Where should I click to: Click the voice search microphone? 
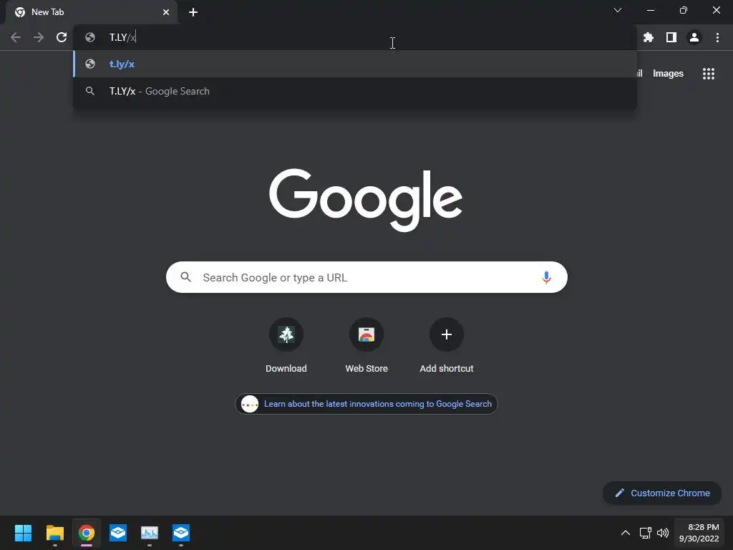546,277
